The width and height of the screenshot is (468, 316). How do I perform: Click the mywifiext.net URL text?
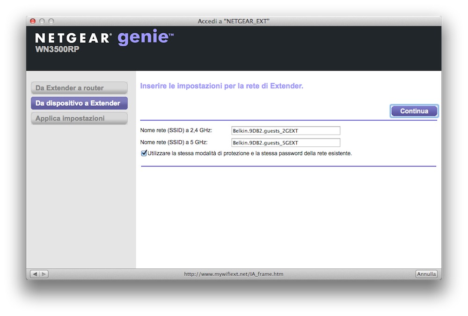click(234, 274)
